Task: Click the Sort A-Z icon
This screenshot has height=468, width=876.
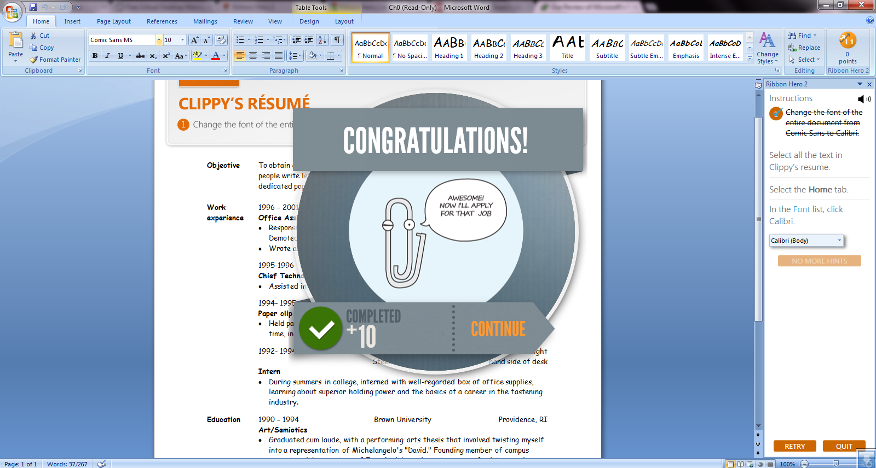Action: [322, 40]
